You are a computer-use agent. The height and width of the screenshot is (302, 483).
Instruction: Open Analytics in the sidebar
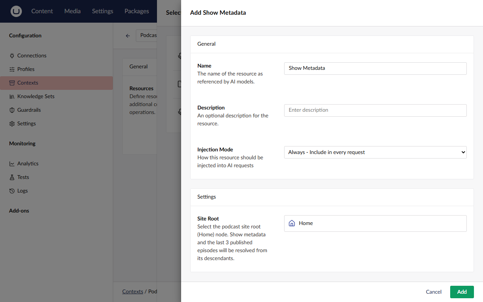[57, 163]
